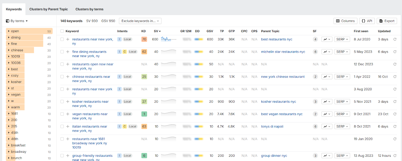Click the Local badge for group-friendly restaurants
This screenshot has height=161, width=402.
(127, 155)
